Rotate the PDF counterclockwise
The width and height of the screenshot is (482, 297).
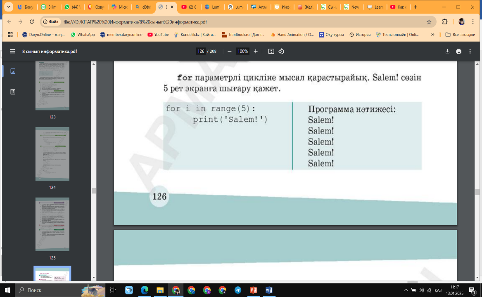(281, 51)
